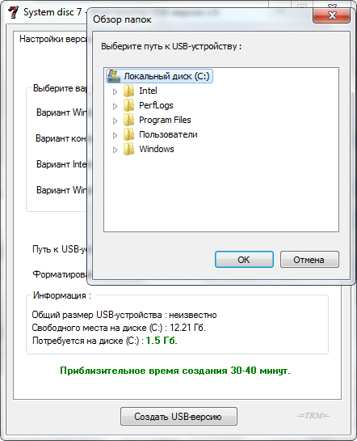
Task: Click the Создать USB-версию button
Action: pos(178,416)
